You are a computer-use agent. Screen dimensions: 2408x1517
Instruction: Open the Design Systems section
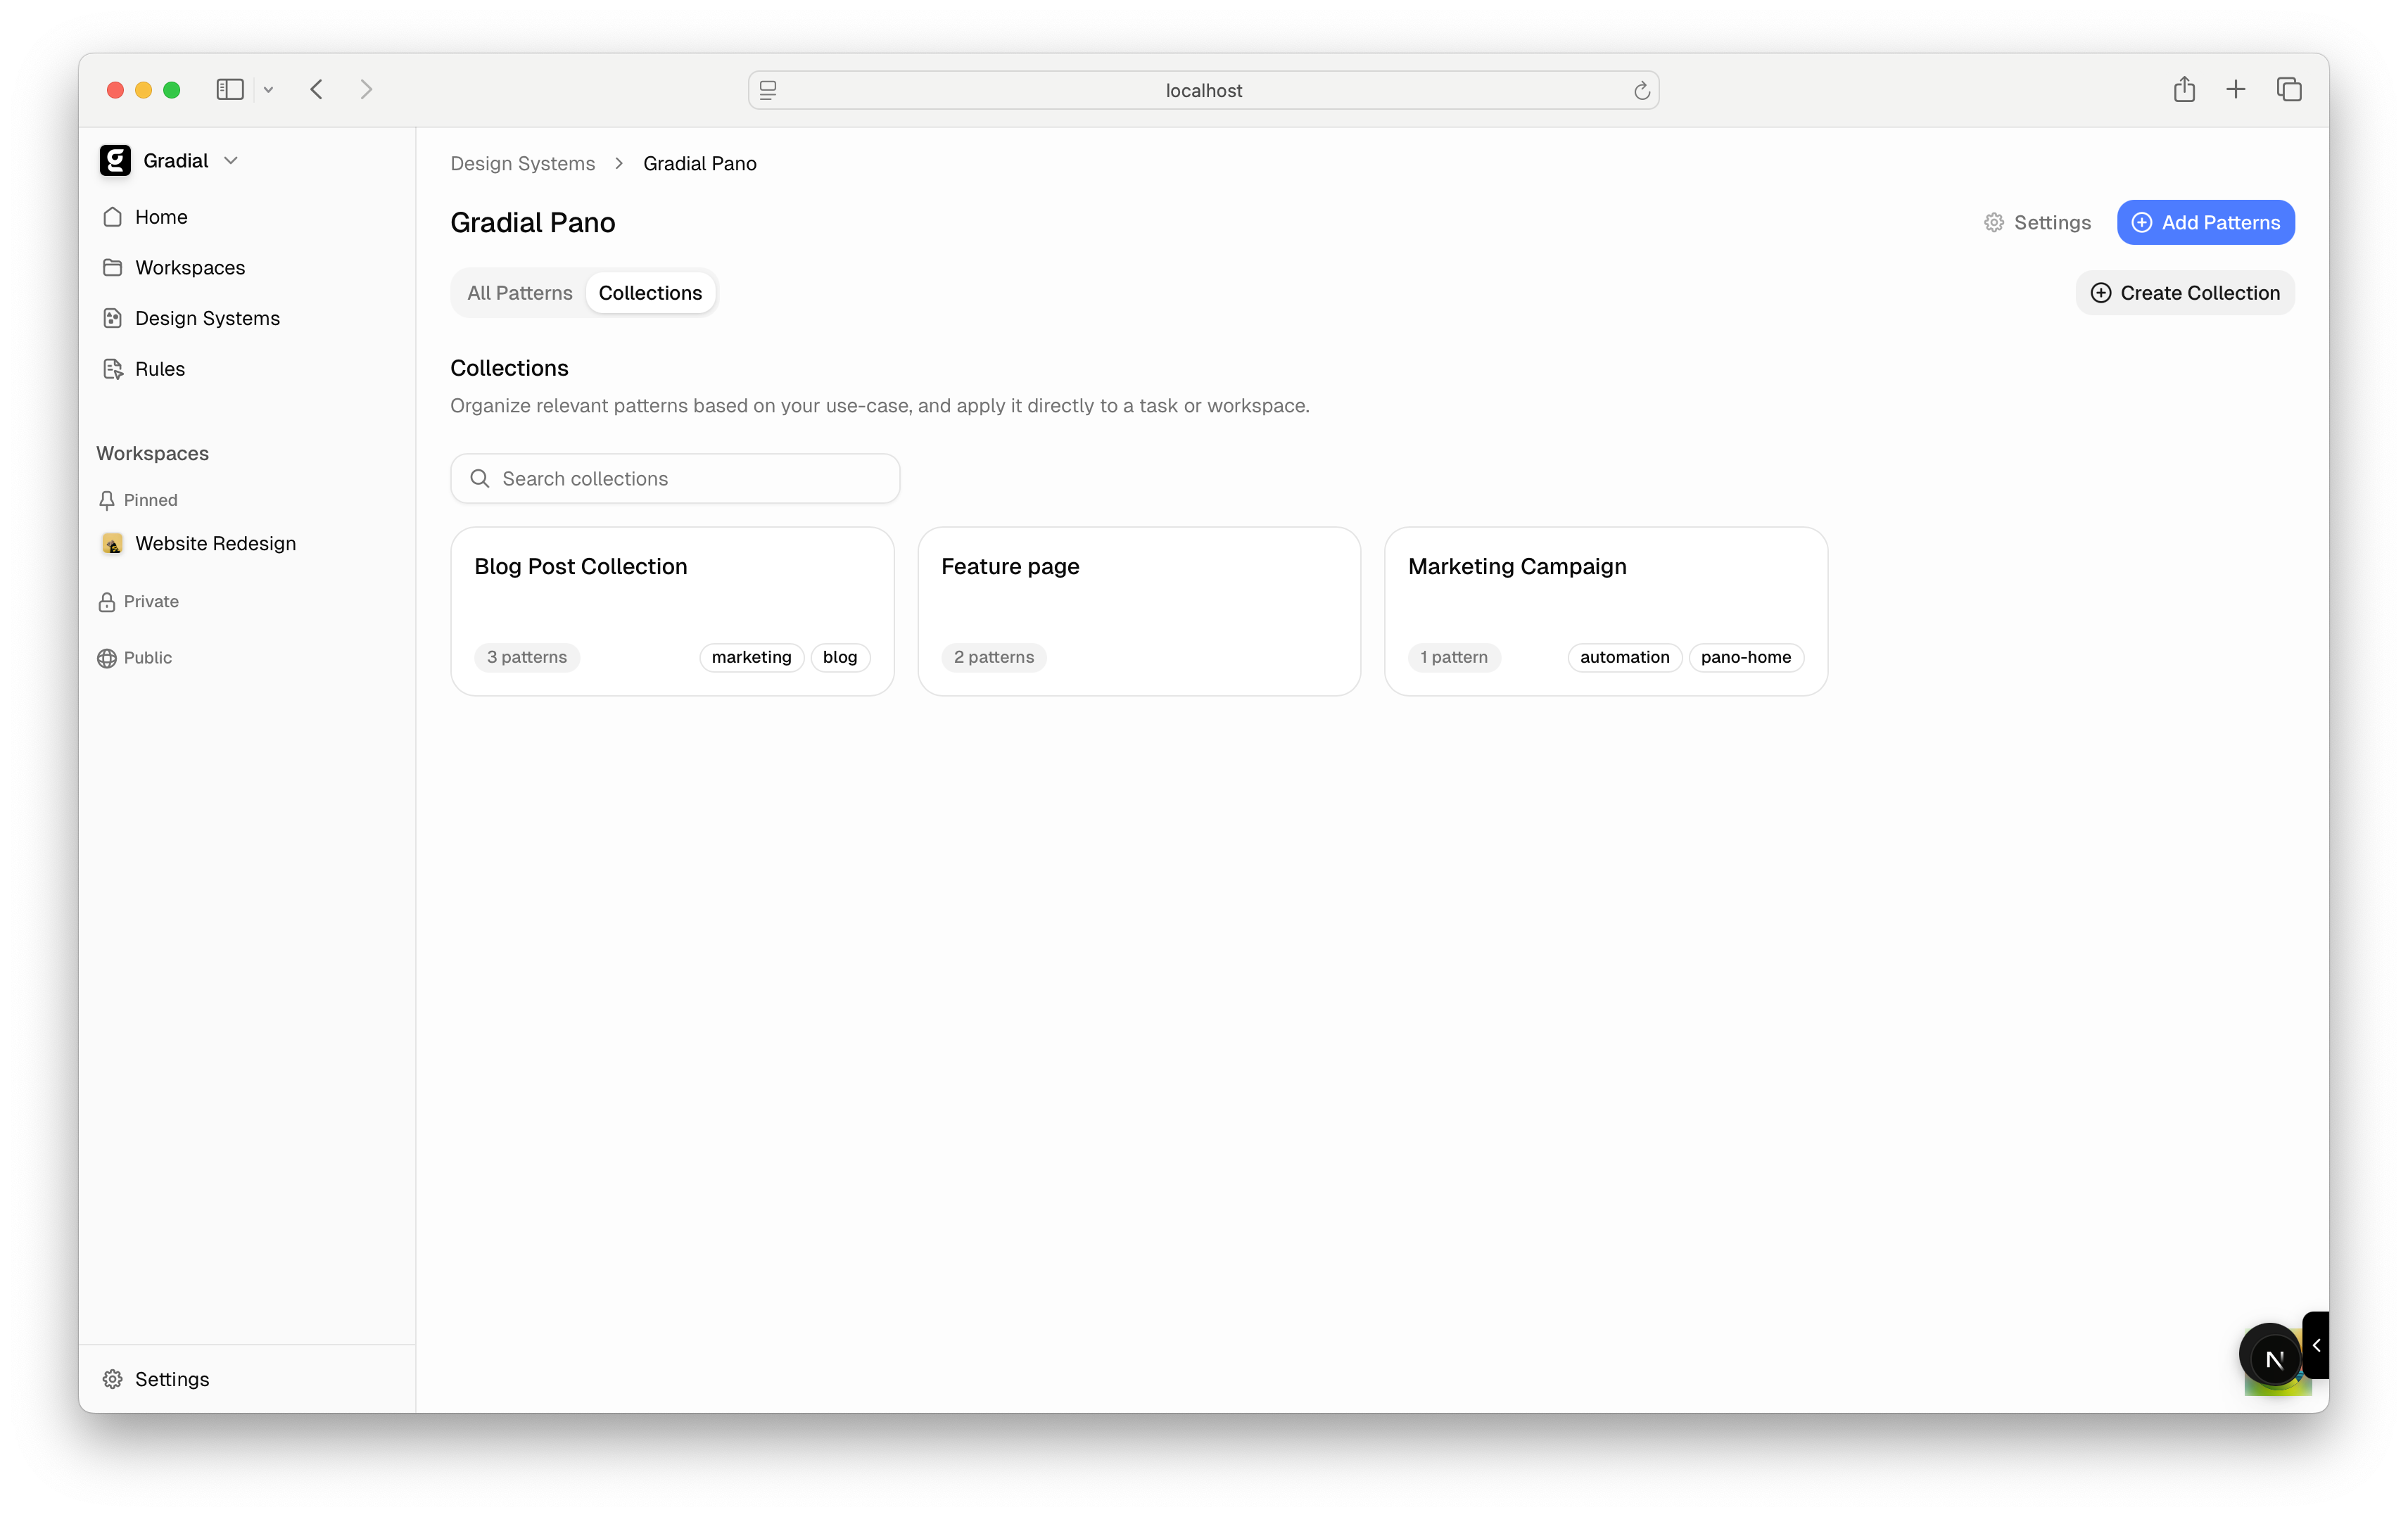click(206, 318)
